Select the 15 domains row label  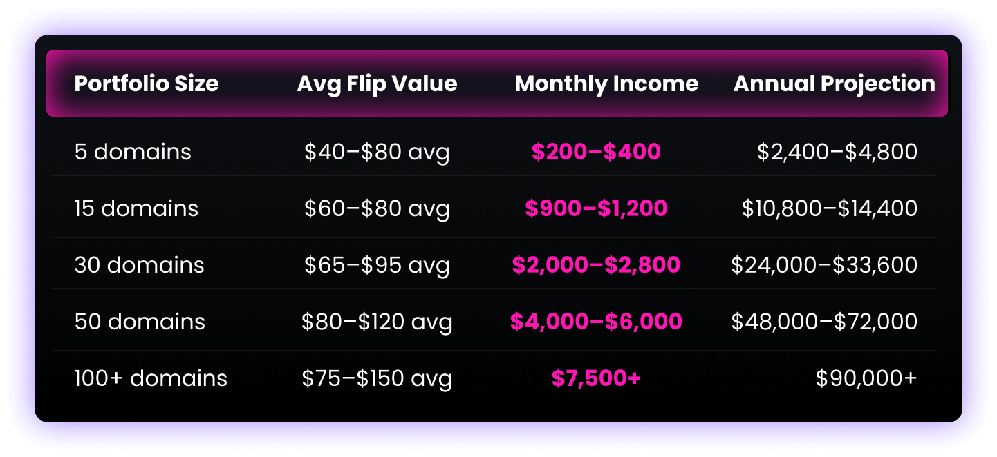point(136,208)
